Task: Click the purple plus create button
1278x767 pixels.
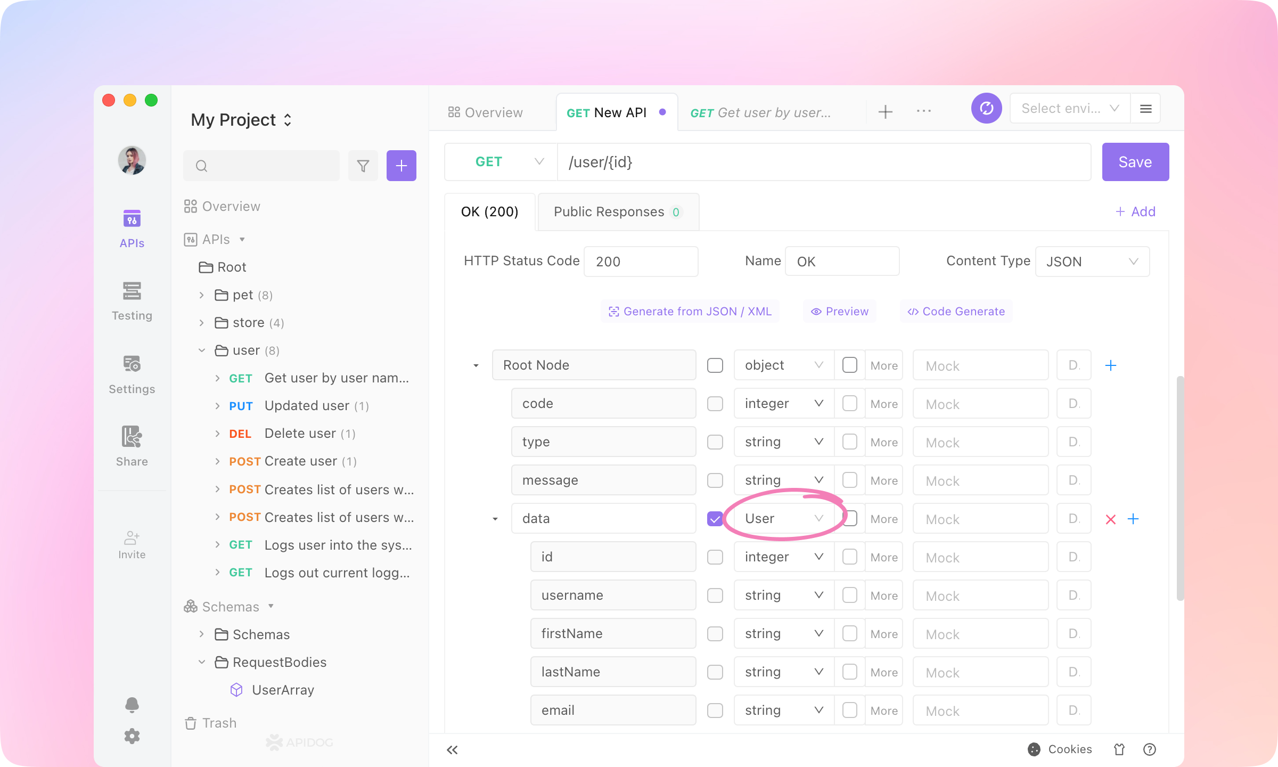Action: tap(401, 166)
